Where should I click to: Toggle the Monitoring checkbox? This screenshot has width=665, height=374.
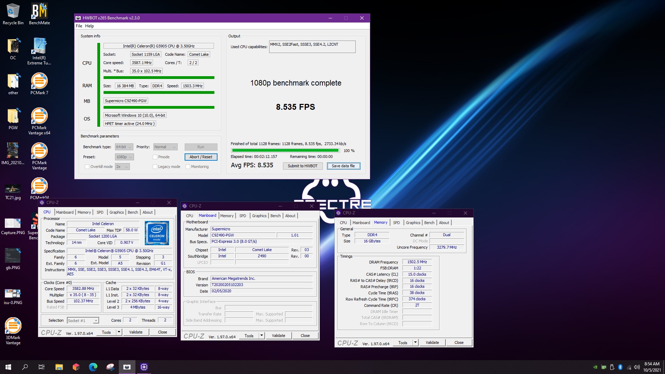(x=188, y=167)
